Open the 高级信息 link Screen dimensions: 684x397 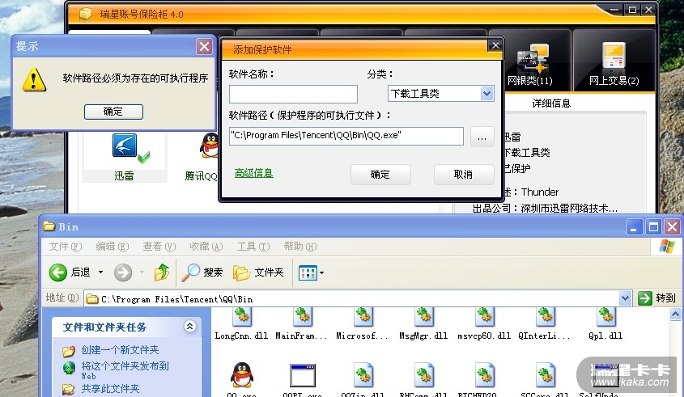tap(253, 174)
